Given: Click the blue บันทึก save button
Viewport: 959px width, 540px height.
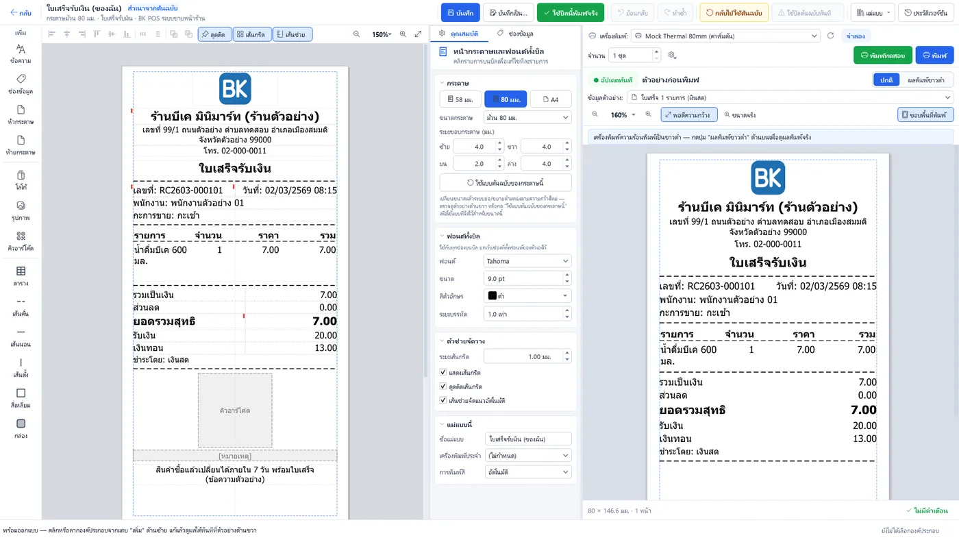Looking at the screenshot, I should 460,12.
